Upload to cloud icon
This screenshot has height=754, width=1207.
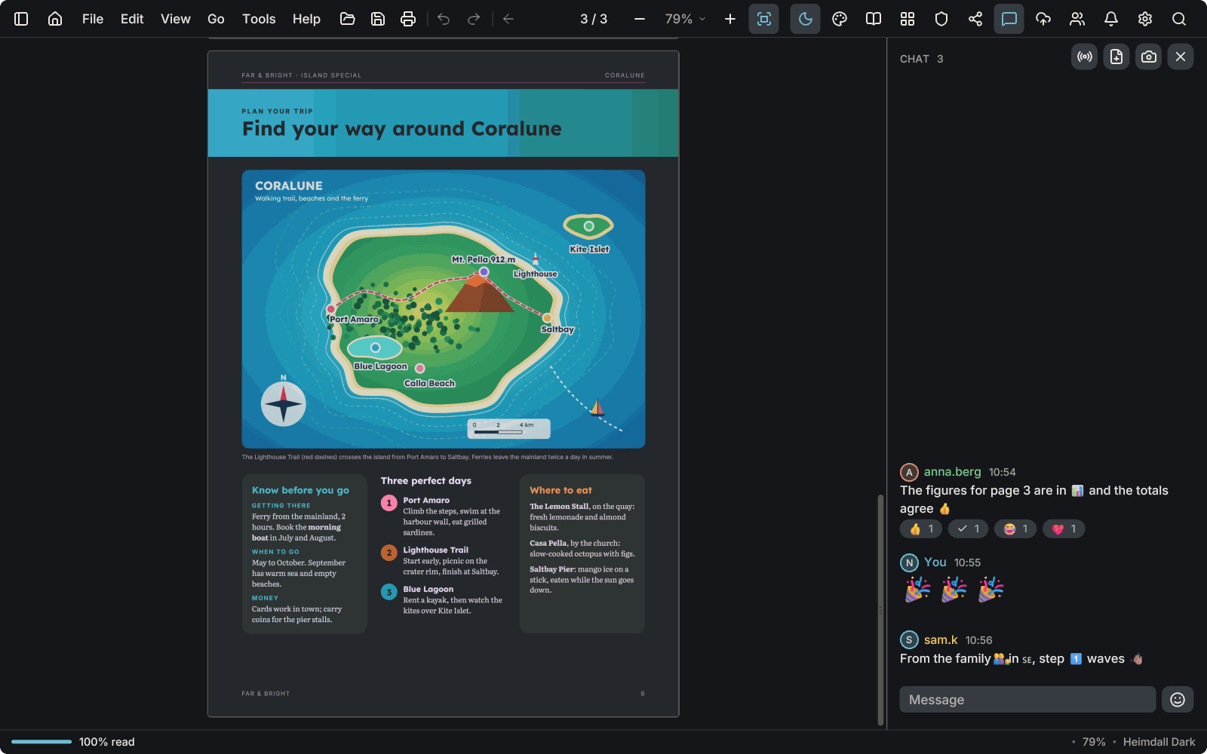(x=1043, y=19)
